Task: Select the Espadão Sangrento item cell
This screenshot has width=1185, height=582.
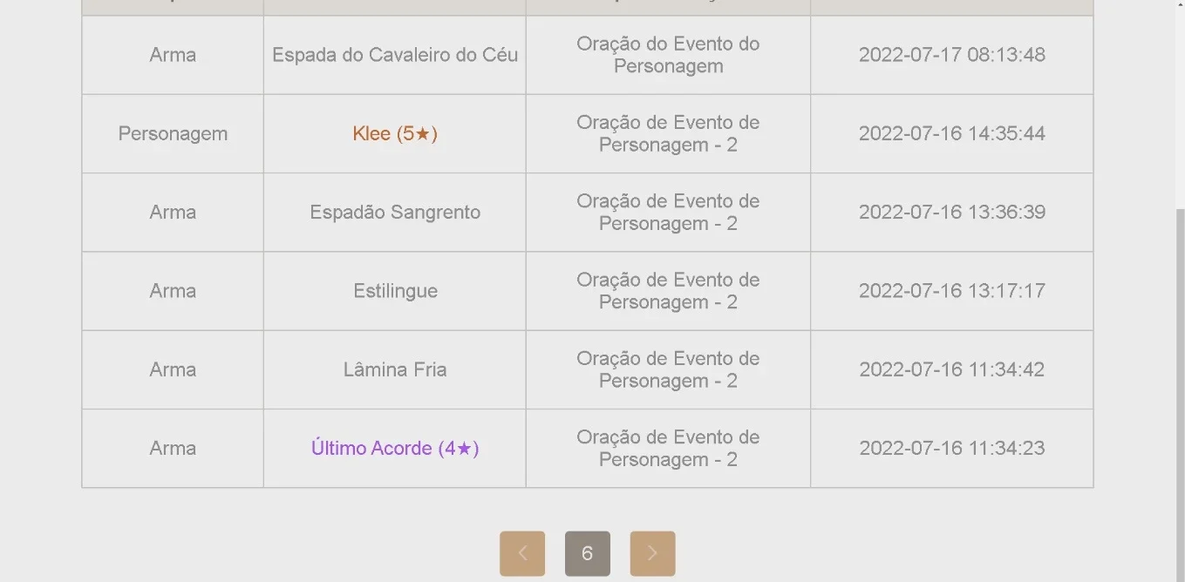Action: 395,213
